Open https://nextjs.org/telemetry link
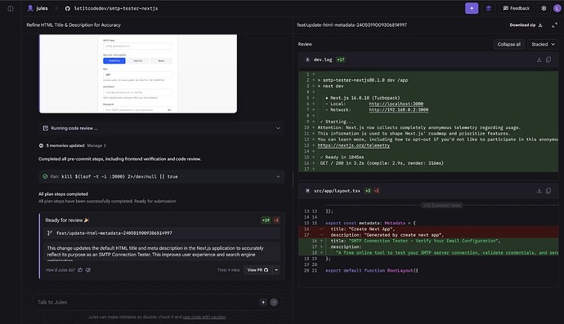 (x=354, y=145)
